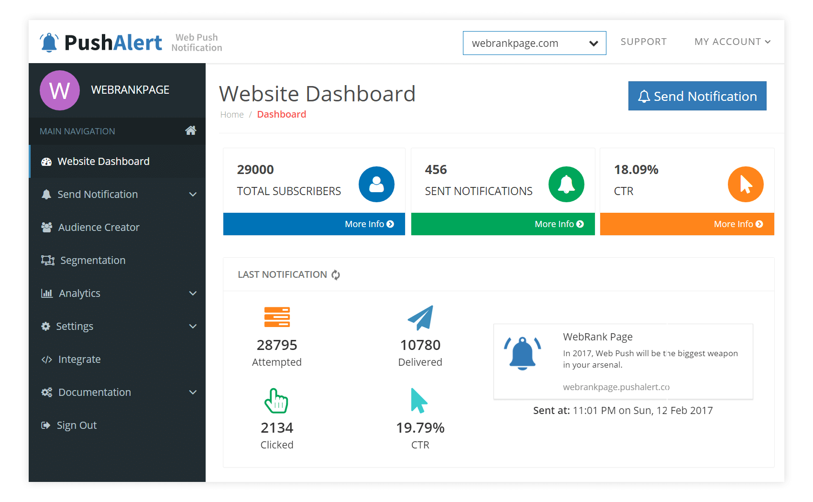The image size is (813, 502).
Task: Open the My Account menu
Action: tap(732, 42)
